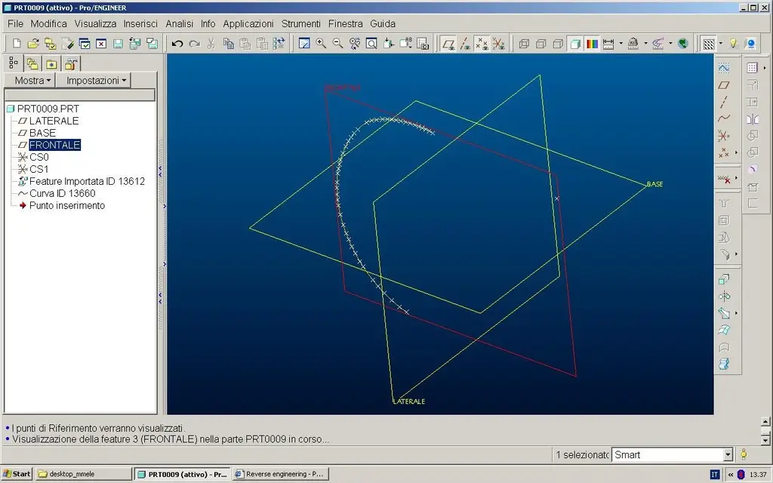
Task: Switch to the favorites tab
Action: 51,63
